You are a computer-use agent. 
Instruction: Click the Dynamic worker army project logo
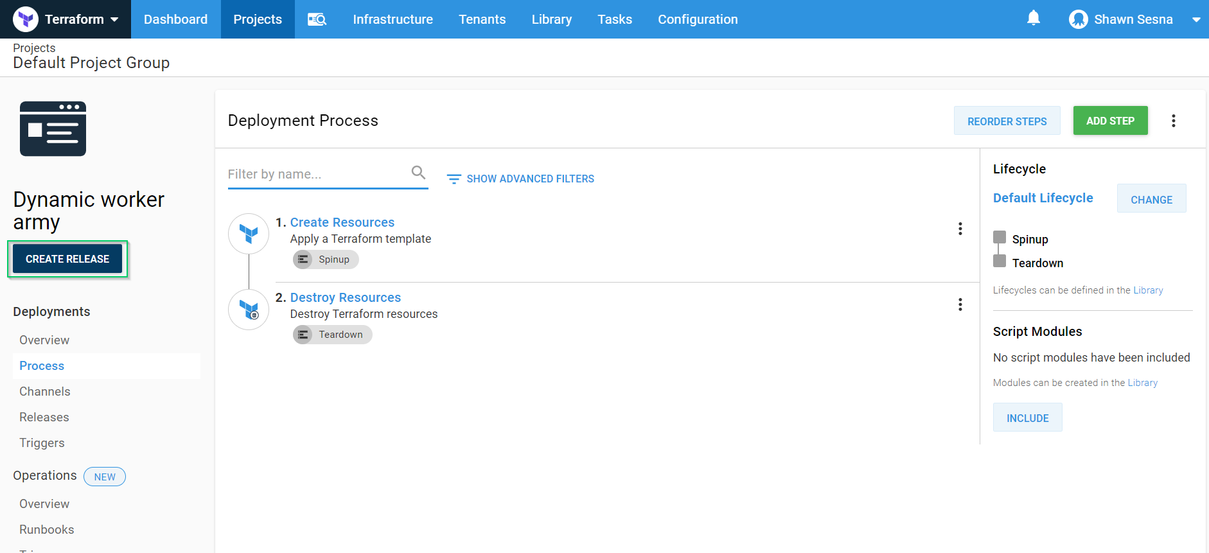(x=53, y=128)
